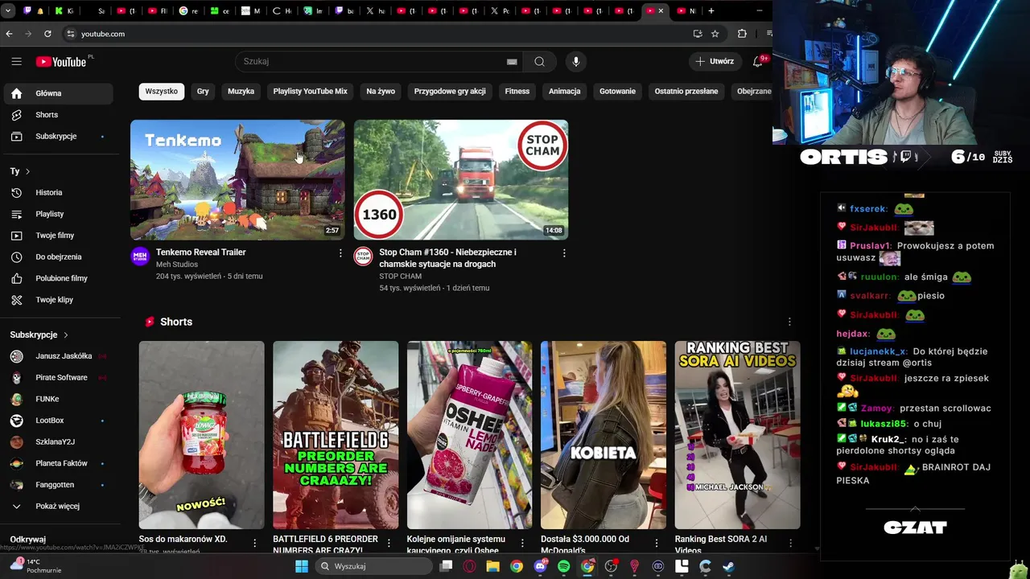
Task: Open the on-screen keyboard icon in search
Action: click(512, 61)
